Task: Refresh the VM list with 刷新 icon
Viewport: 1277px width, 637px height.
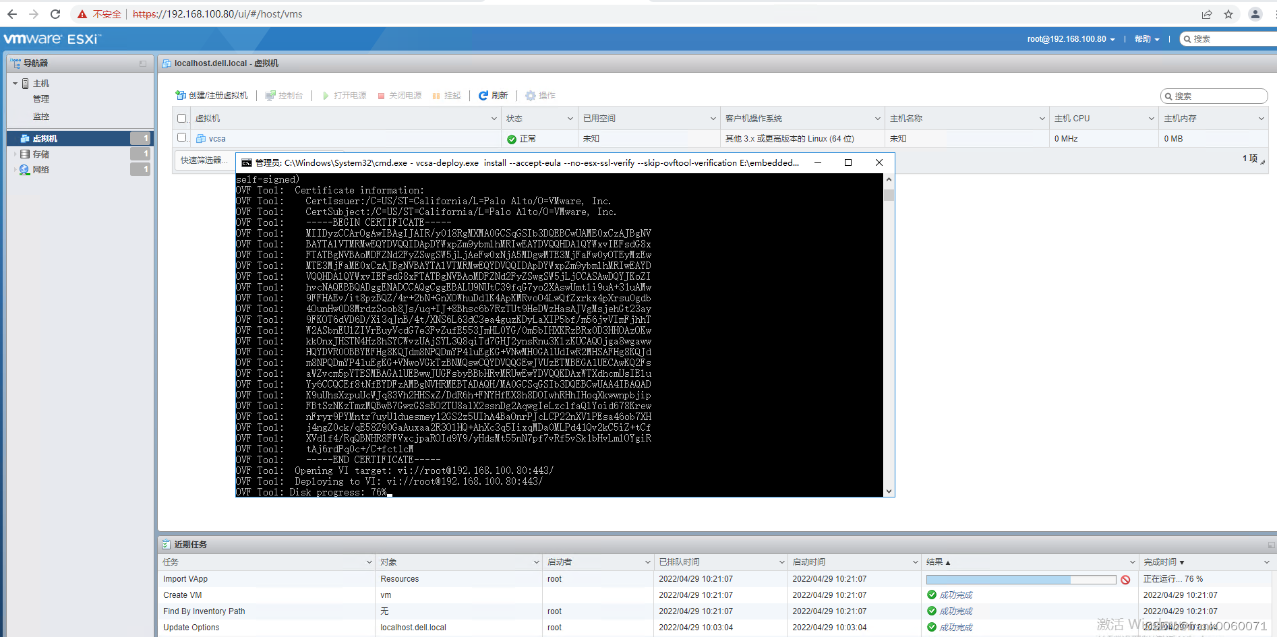Action: 483,95
